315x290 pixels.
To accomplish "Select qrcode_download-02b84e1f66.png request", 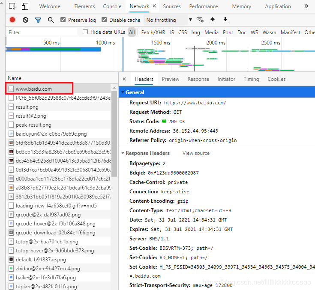I will tap(59, 233).
